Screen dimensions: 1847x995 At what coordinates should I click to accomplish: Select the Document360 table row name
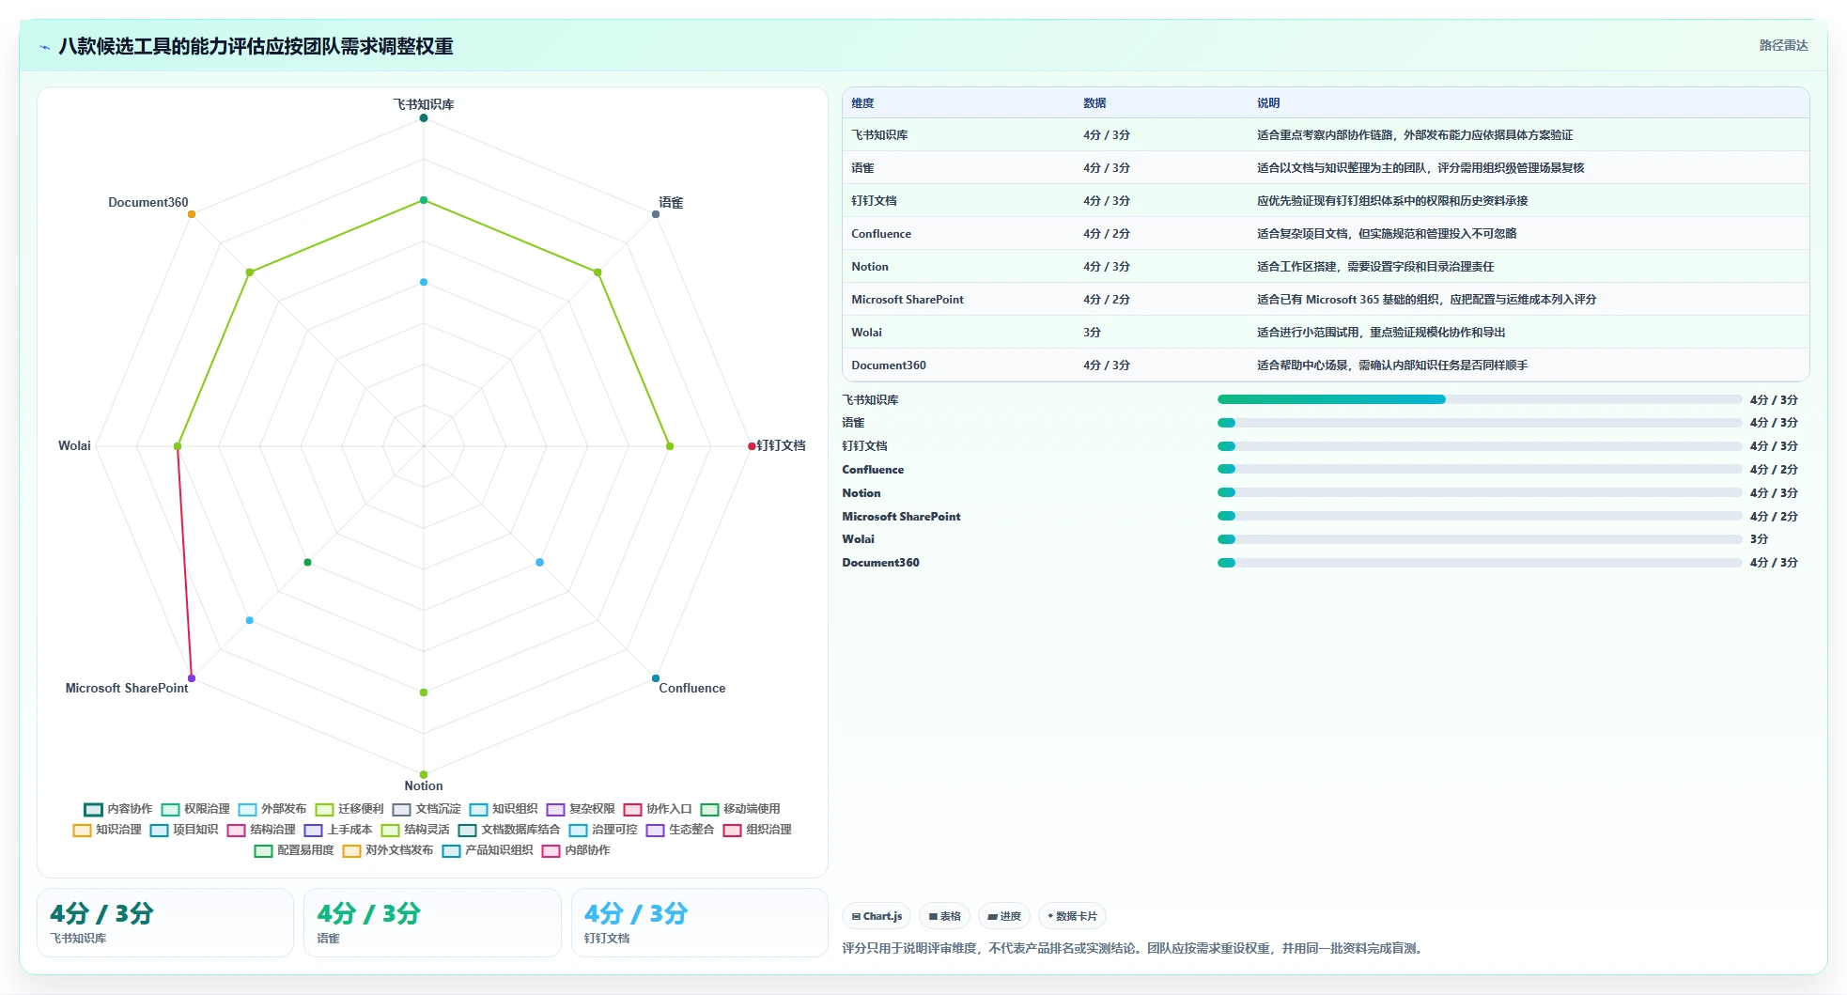889,365
